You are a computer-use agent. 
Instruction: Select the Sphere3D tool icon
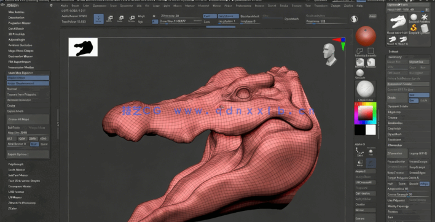point(413,18)
